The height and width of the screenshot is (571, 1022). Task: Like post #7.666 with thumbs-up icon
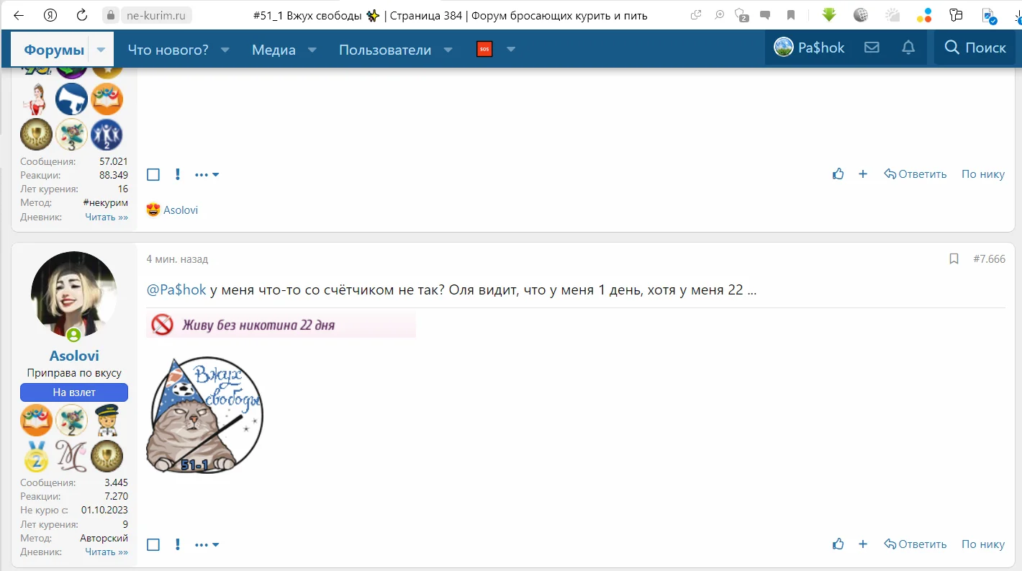838,544
